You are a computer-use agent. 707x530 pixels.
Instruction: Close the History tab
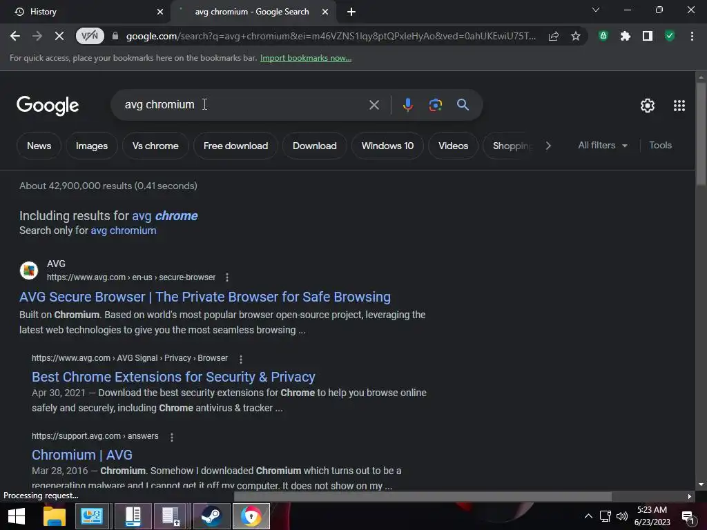[x=159, y=12]
